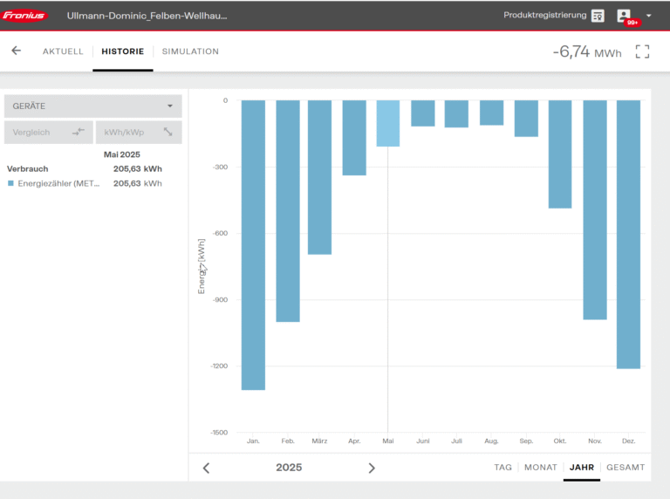Show Monat view
This screenshot has height=499, width=670.
[541, 468]
